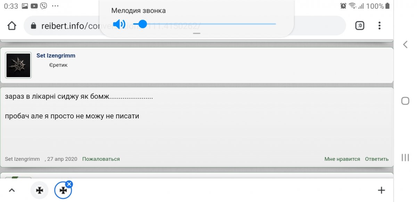Mute ringtone via the speaker icon
Viewport: 417px width, 202px height.
point(119,24)
